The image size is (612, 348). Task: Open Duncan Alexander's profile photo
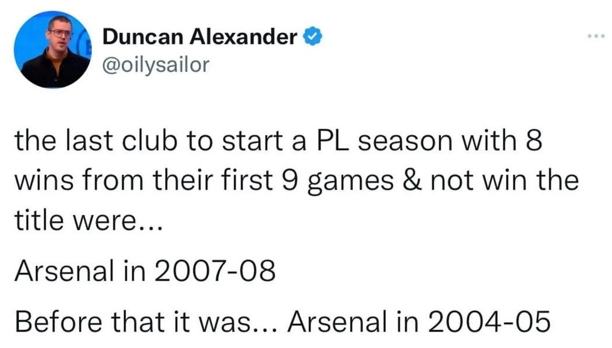coord(52,50)
